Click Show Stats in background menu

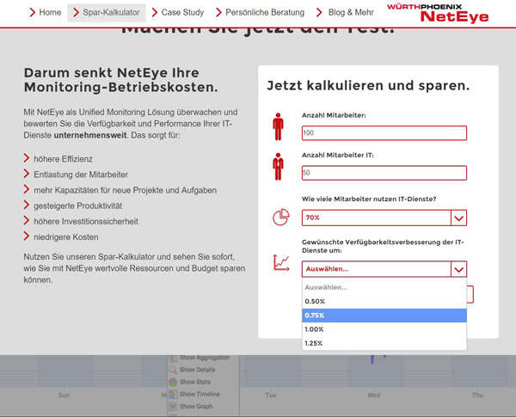click(195, 382)
